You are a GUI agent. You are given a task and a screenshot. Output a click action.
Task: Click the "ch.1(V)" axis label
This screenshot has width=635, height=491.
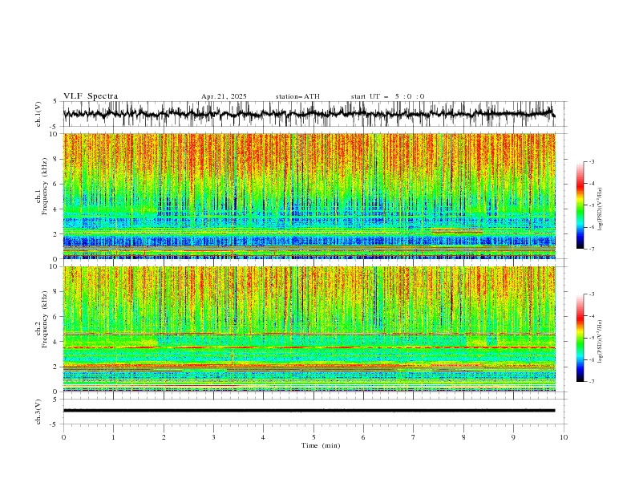[x=38, y=114]
